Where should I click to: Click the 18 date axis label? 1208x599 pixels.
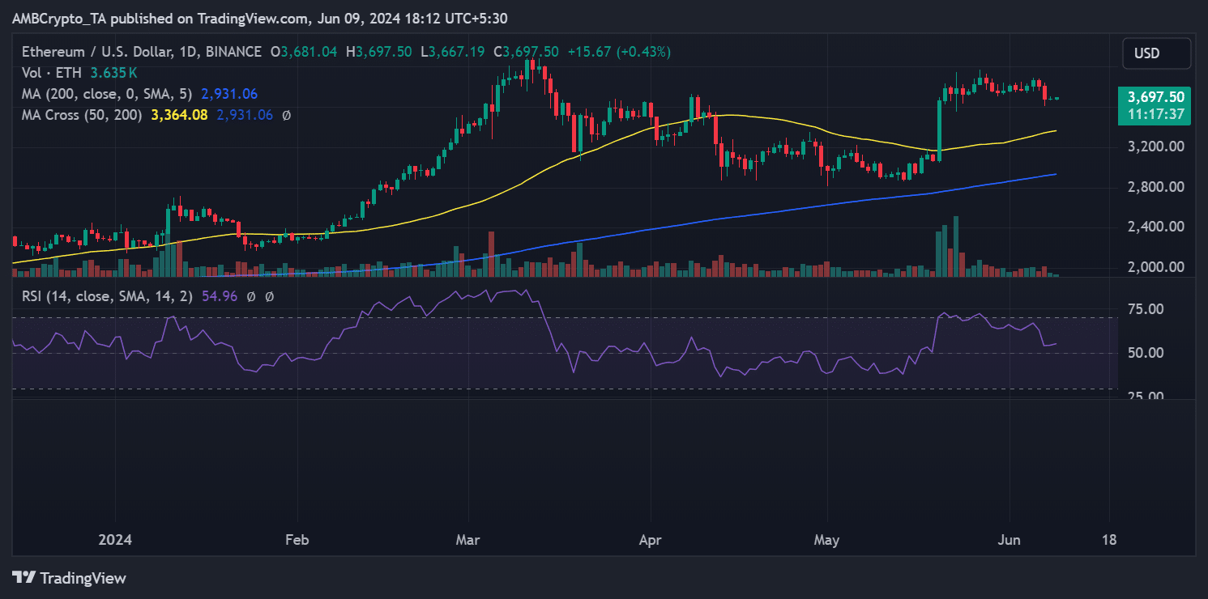click(1110, 540)
